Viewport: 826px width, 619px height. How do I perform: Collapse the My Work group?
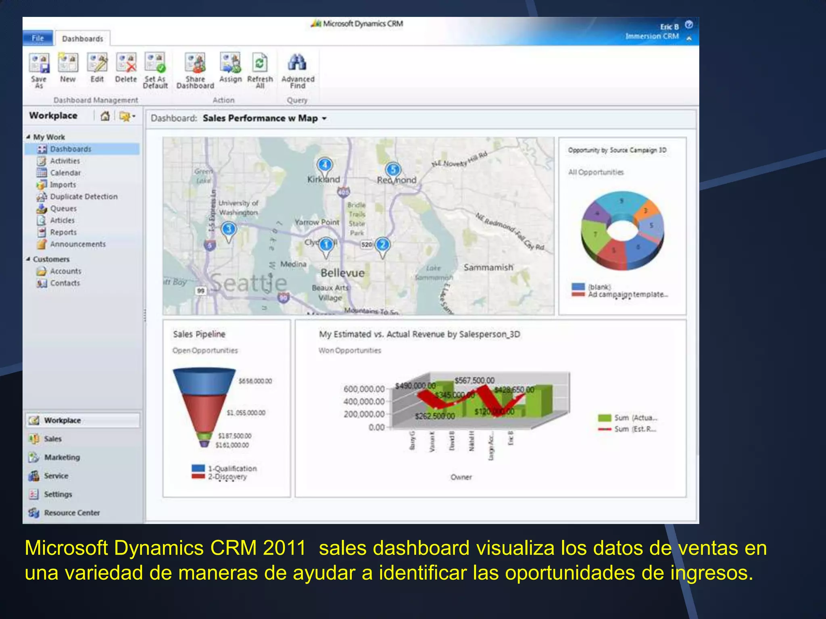[28, 137]
